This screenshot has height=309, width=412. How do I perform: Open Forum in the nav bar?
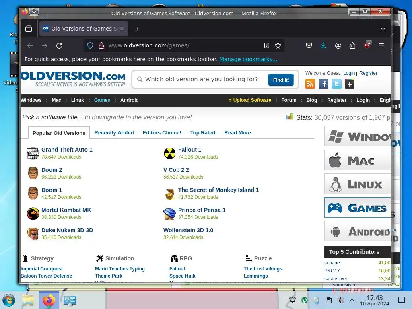point(289,100)
